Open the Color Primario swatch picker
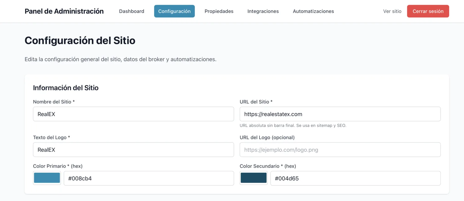 [x=47, y=178]
